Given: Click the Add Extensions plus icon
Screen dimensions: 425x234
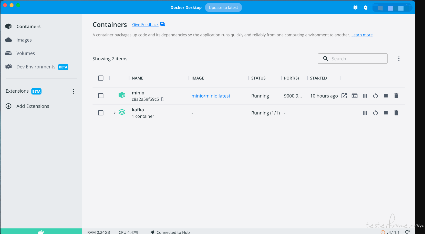Looking at the screenshot, I should 8,106.
